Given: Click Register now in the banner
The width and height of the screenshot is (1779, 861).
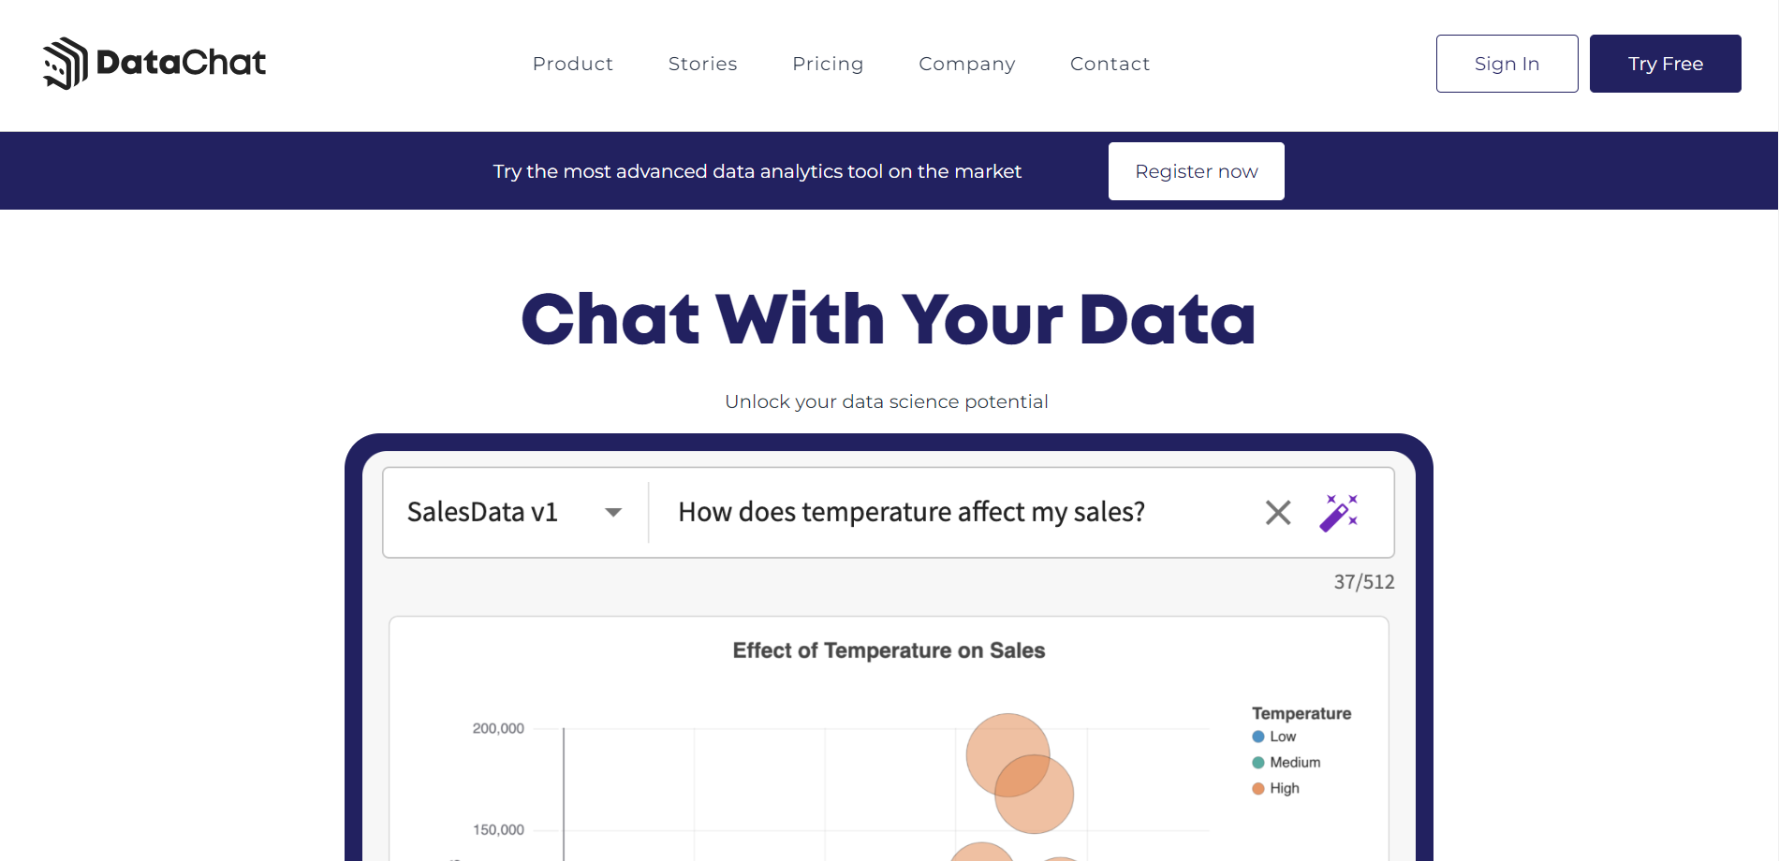Looking at the screenshot, I should point(1196,171).
